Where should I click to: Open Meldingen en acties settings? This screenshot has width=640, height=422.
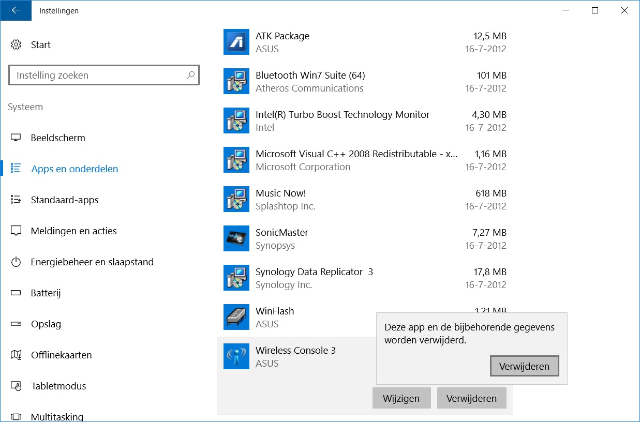(73, 231)
